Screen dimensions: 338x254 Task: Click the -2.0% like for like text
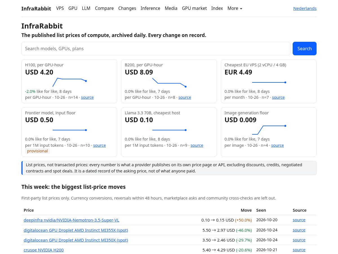(x=48, y=91)
